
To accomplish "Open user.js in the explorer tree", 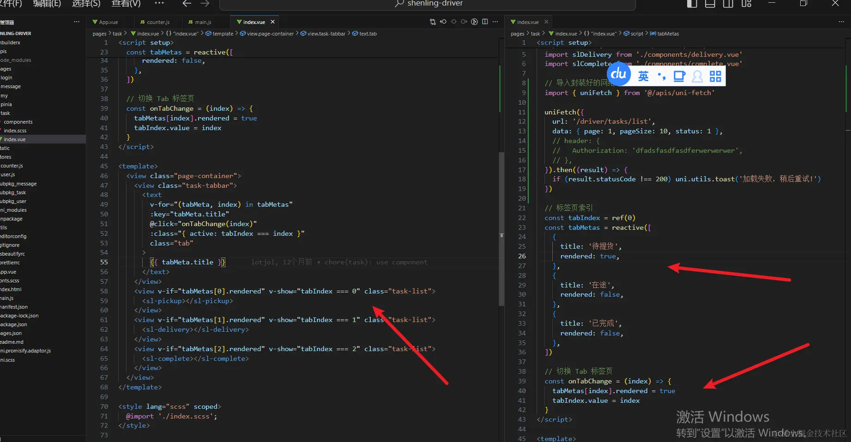I will (8, 174).
